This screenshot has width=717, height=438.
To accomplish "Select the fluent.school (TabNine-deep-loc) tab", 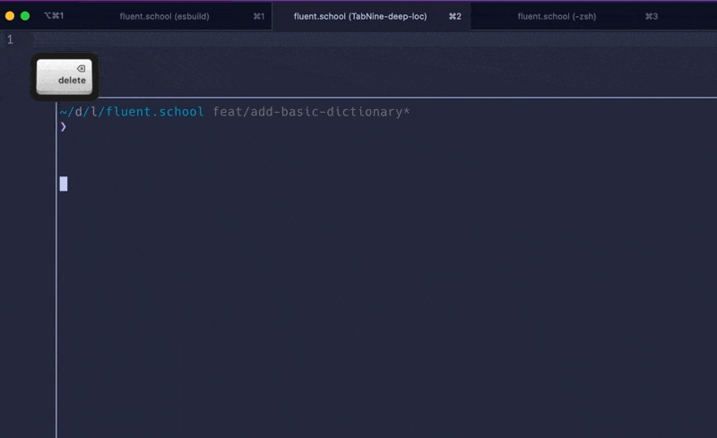I will tap(371, 16).
